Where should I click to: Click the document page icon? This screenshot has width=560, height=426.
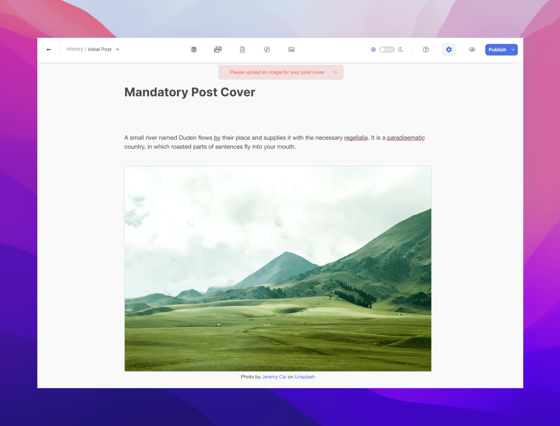click(x=242, y=50)
